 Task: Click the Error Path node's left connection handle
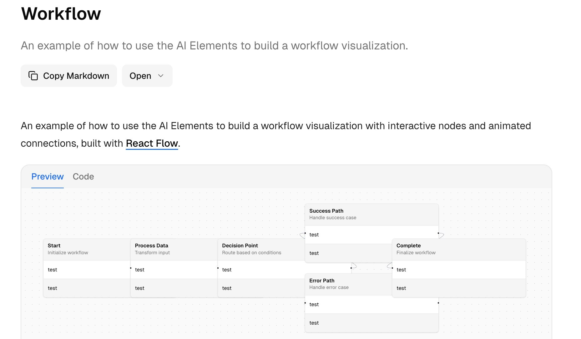pos(305,303)
